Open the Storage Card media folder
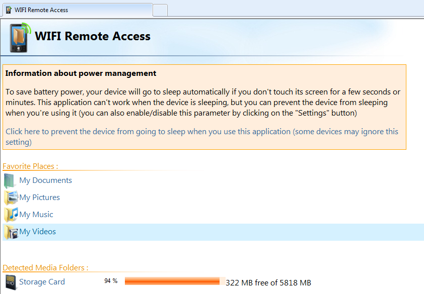The width and height of the screenshot is (424, 294). pyautogui.click(x=42, y=281)
